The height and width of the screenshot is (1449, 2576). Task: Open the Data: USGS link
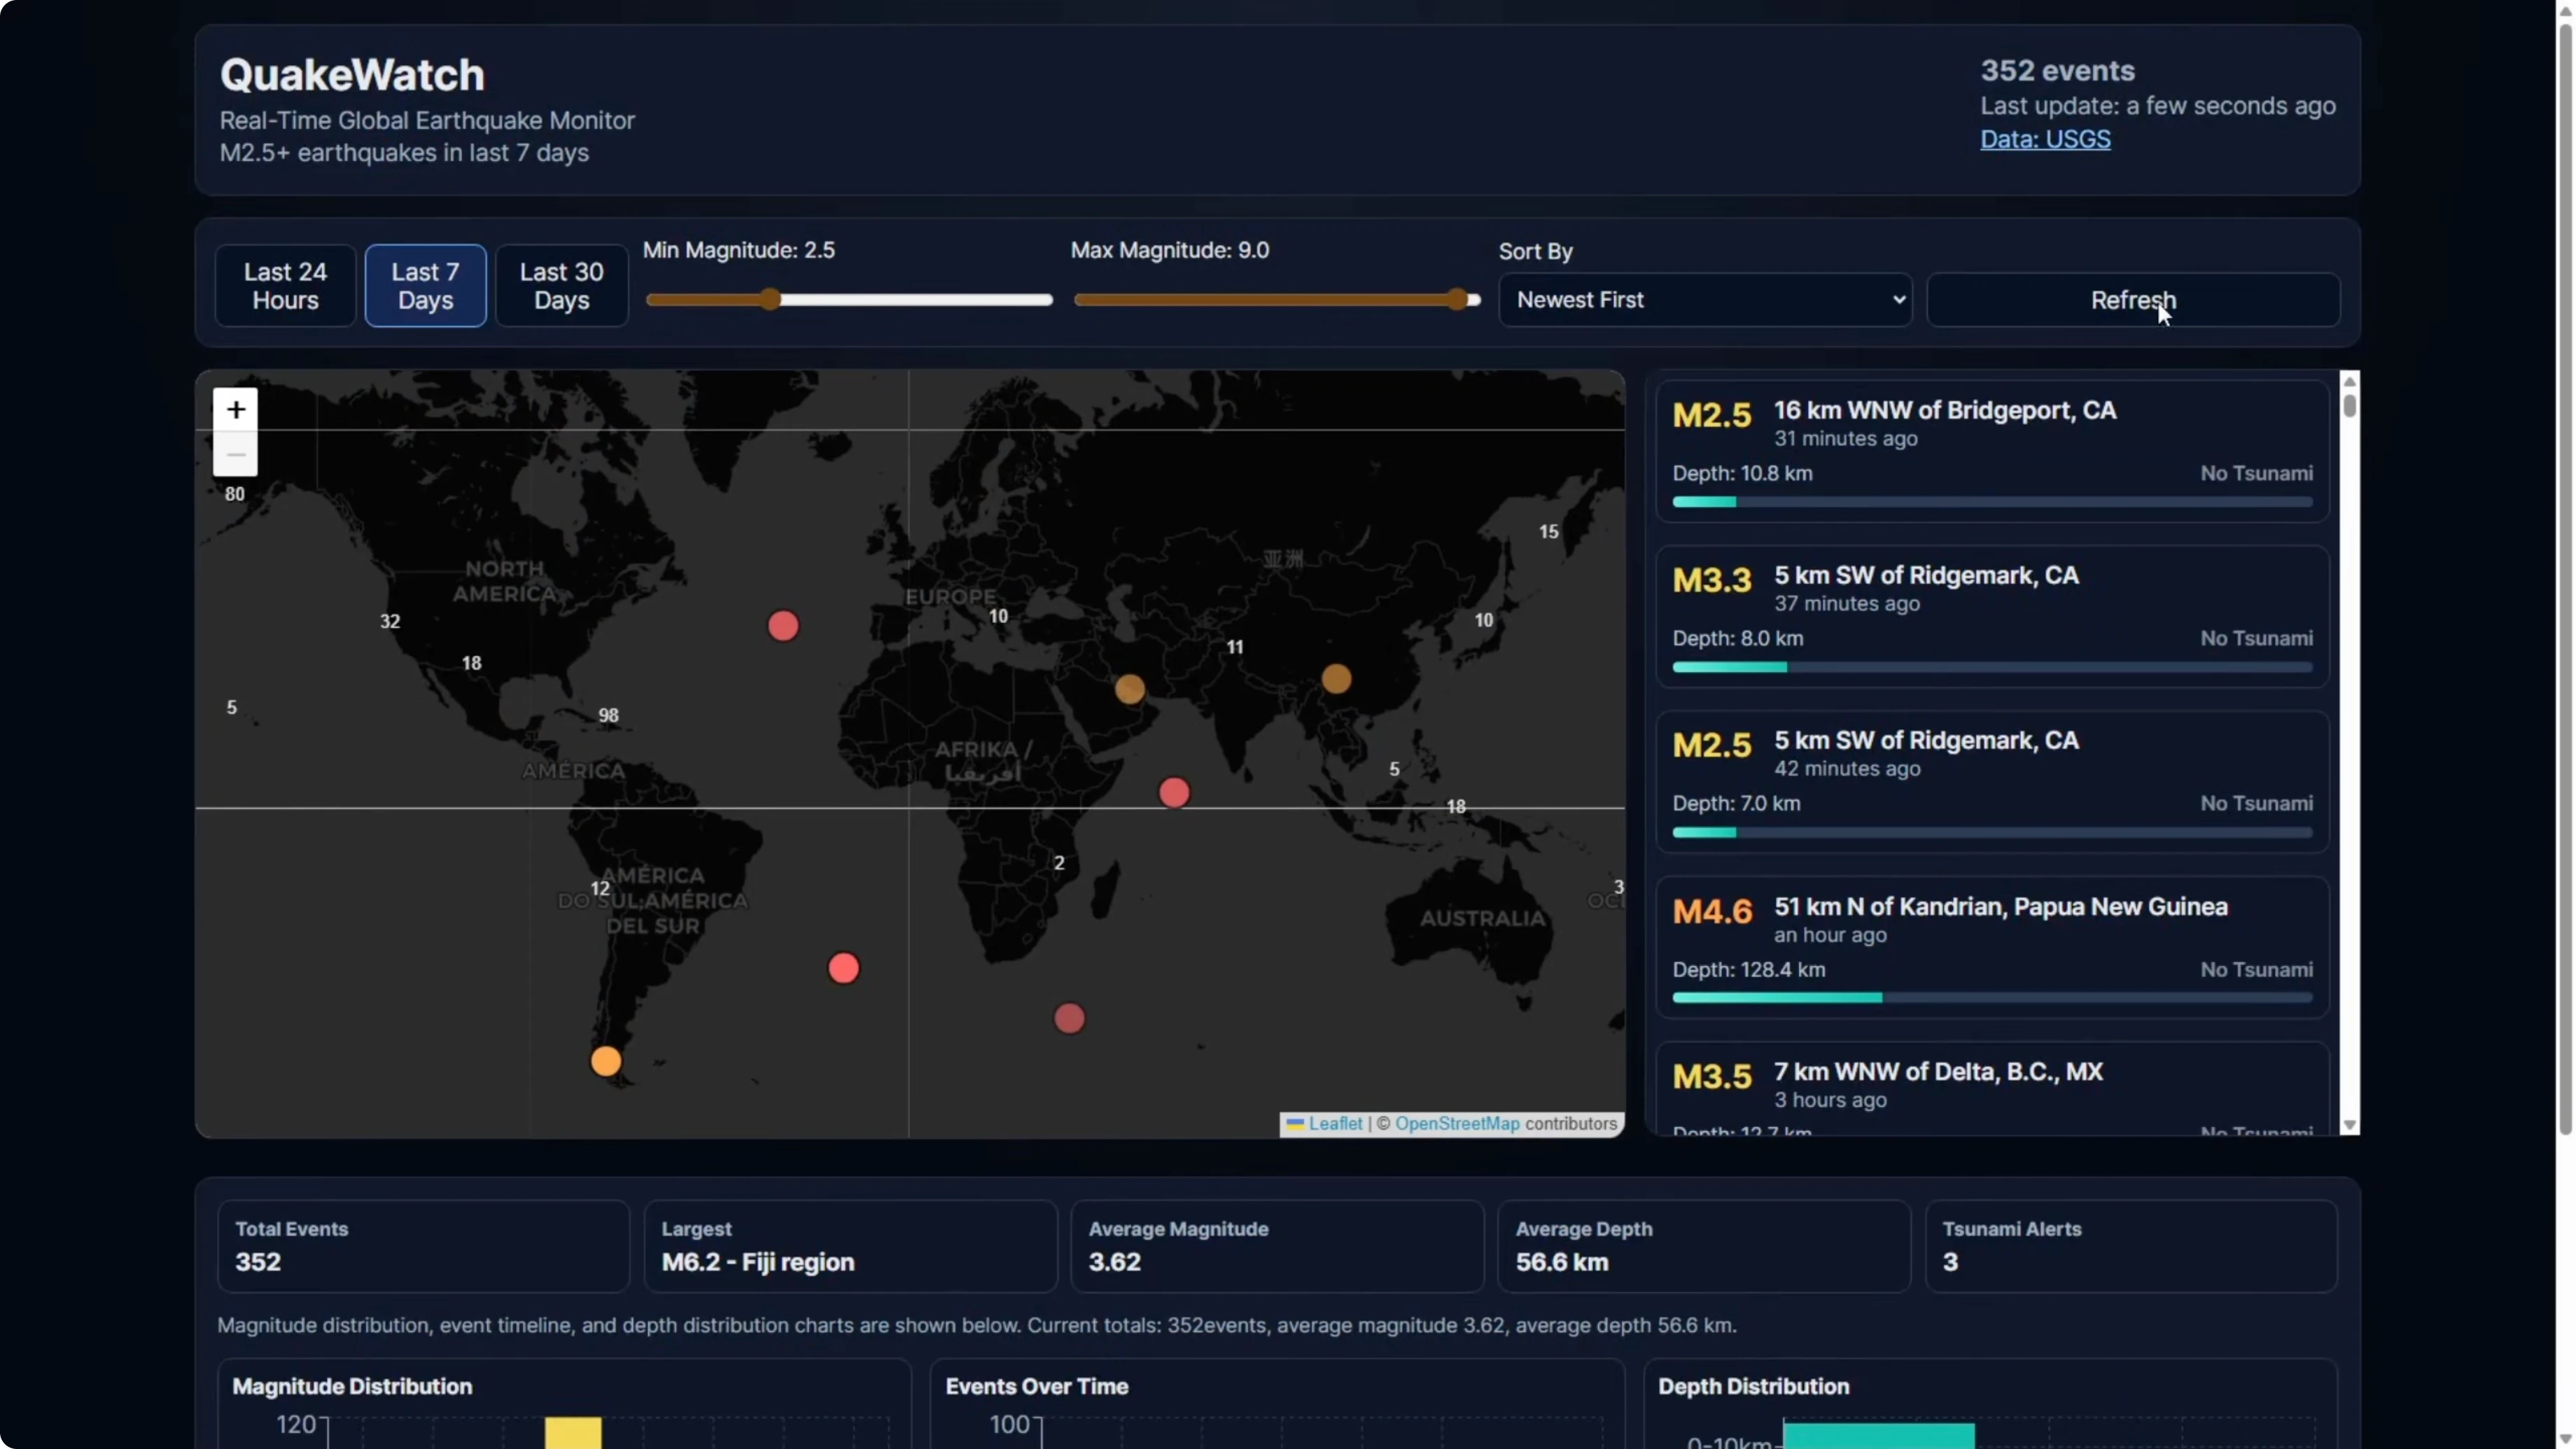2045,139
